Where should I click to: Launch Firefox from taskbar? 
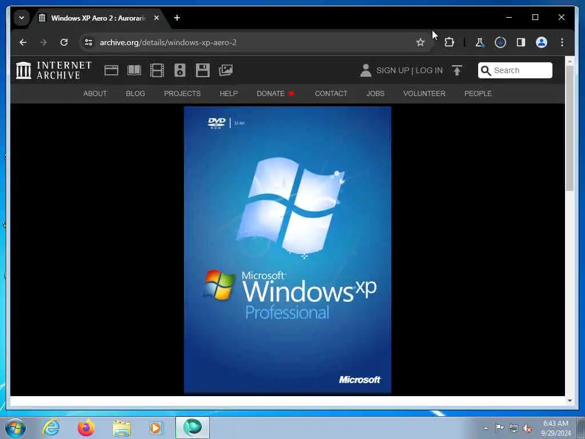pyautogui.click(x=86, y=428)
